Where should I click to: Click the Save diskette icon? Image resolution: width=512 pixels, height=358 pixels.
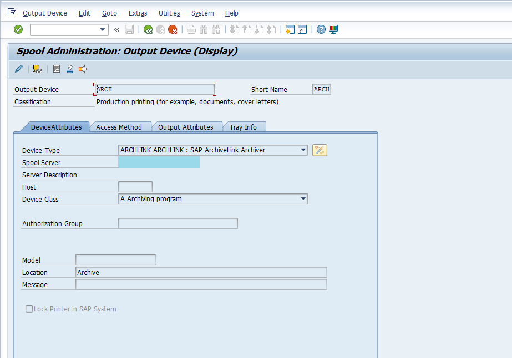point(129,30)
